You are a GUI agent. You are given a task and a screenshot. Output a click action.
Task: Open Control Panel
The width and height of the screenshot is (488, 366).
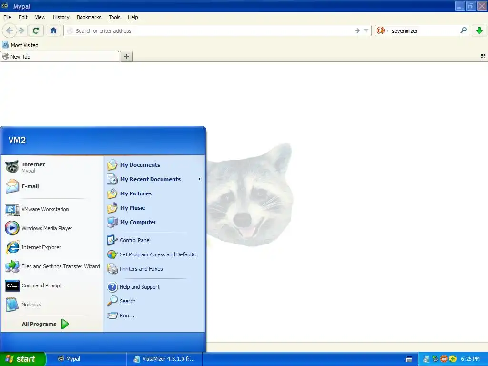point(154,240)
